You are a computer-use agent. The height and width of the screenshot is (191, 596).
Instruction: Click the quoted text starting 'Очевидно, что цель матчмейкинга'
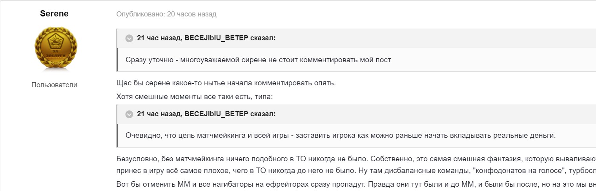point(341,136)
